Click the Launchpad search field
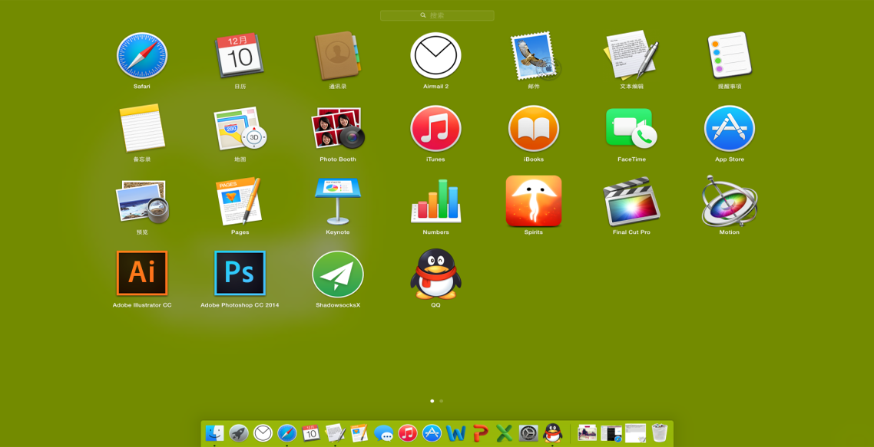This screenshot has height=447, width=874. 437,15
